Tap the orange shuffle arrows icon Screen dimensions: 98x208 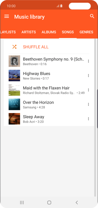(x=14, y=47)
